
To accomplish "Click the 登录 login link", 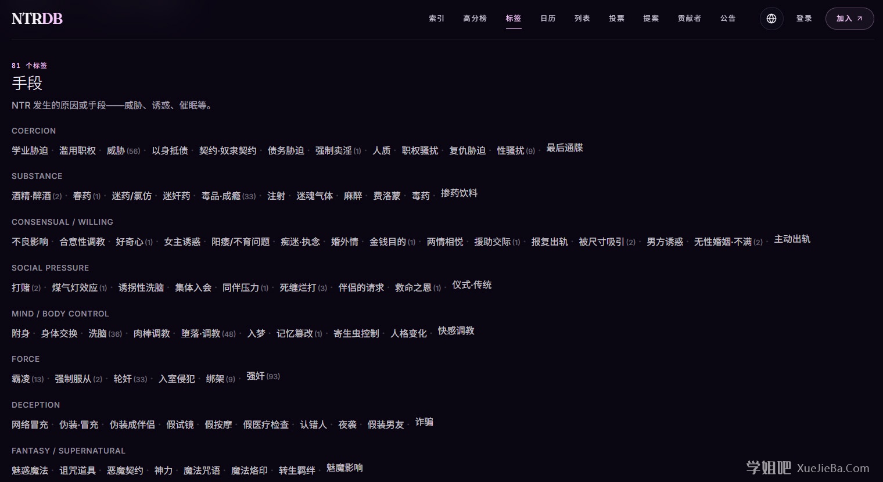I will click(x=804, y=19).
